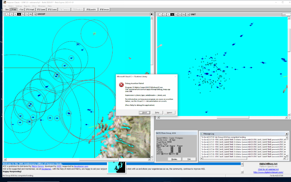Screen dimensions: 291x182
Task: Click the Message Log horizontal scroll-right arrow
Action: (x=284, y=158)
